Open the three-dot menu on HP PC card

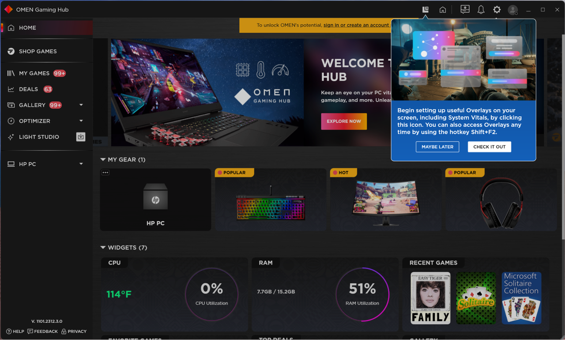pos(105,173)
